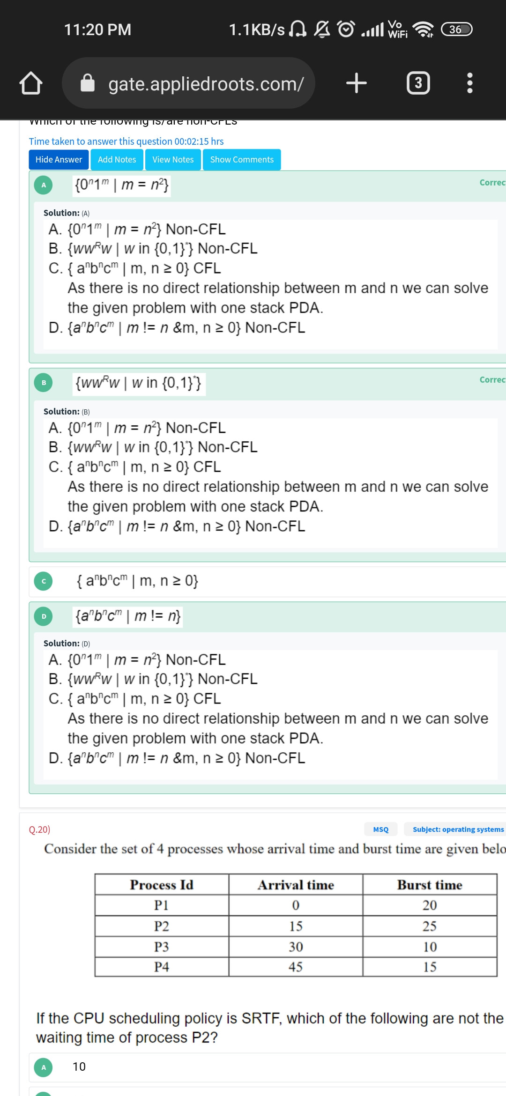Show Comments for this question

tap(242, 160)
